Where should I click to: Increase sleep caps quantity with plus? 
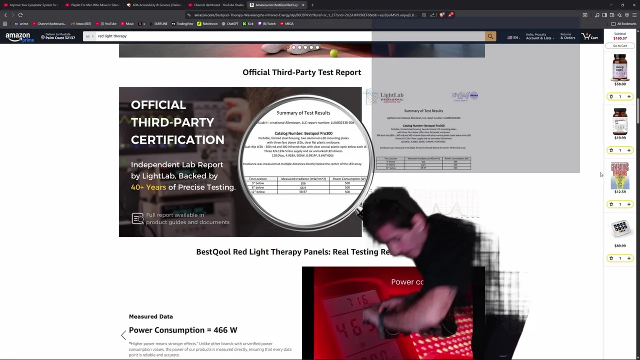[x=629, y=96]
